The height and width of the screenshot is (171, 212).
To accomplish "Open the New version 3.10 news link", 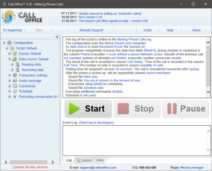I will click(90, 17).
